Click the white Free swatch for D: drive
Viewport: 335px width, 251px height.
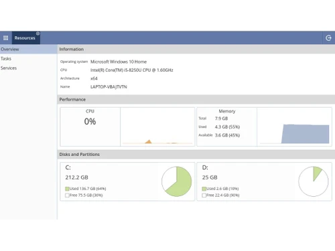pos(204,195)
